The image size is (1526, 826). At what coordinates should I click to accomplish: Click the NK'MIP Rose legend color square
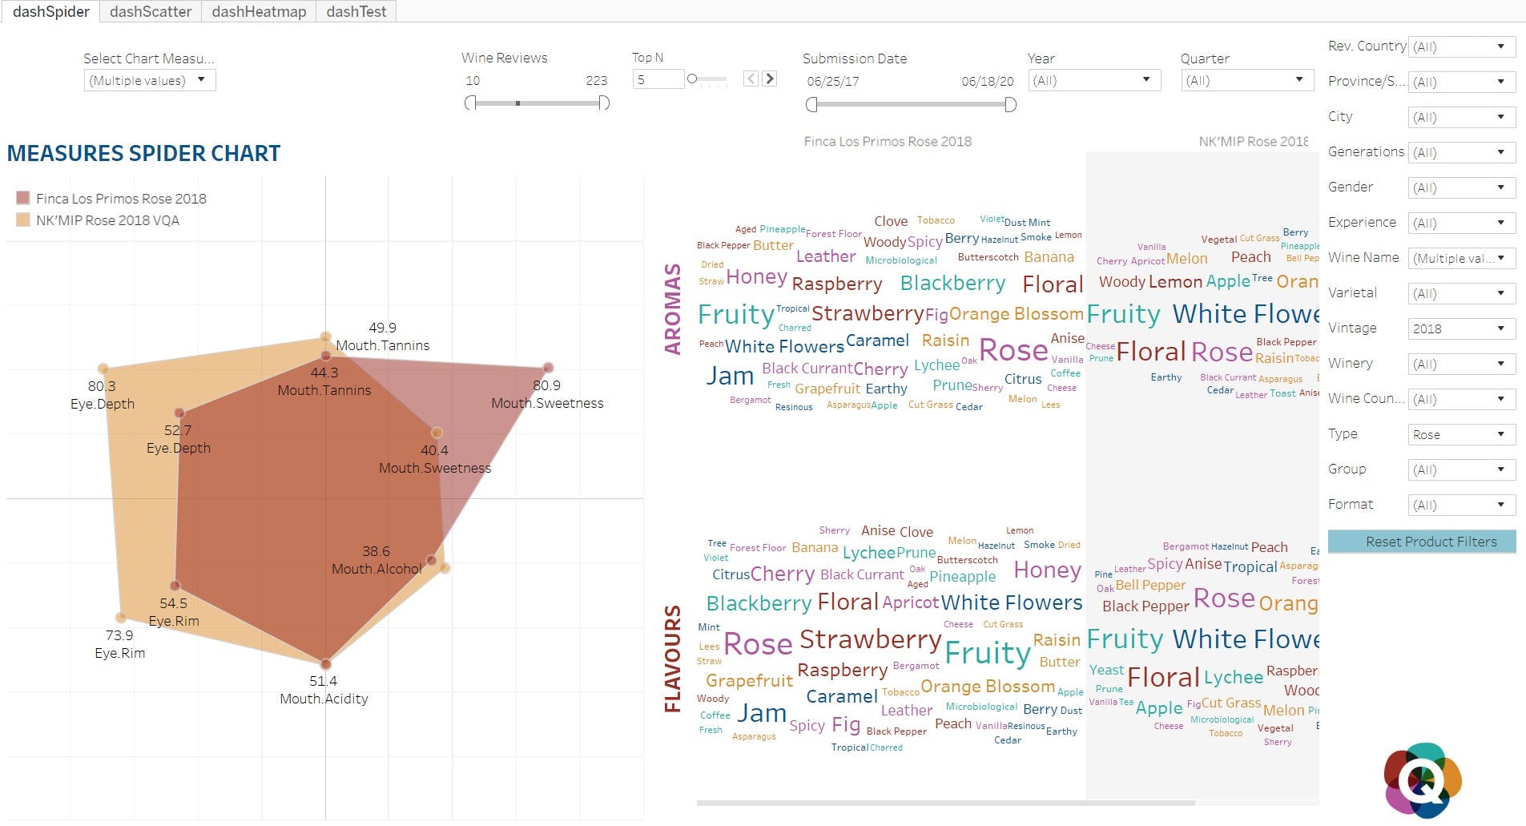tap(23, 220)
